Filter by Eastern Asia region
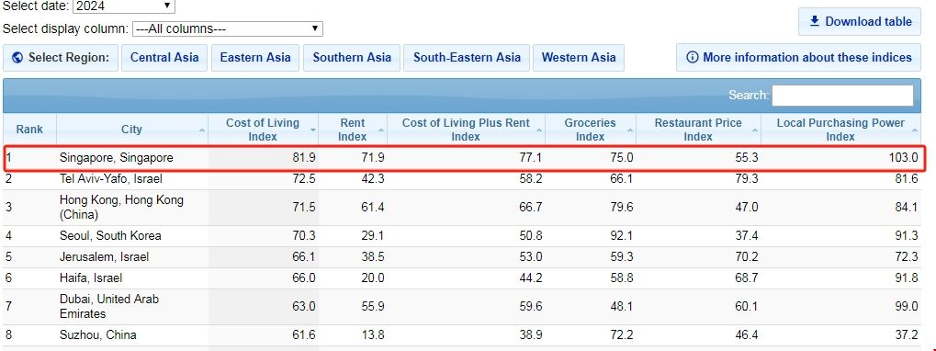This screenshot has width=936, height=351. (x=255, y=58)
